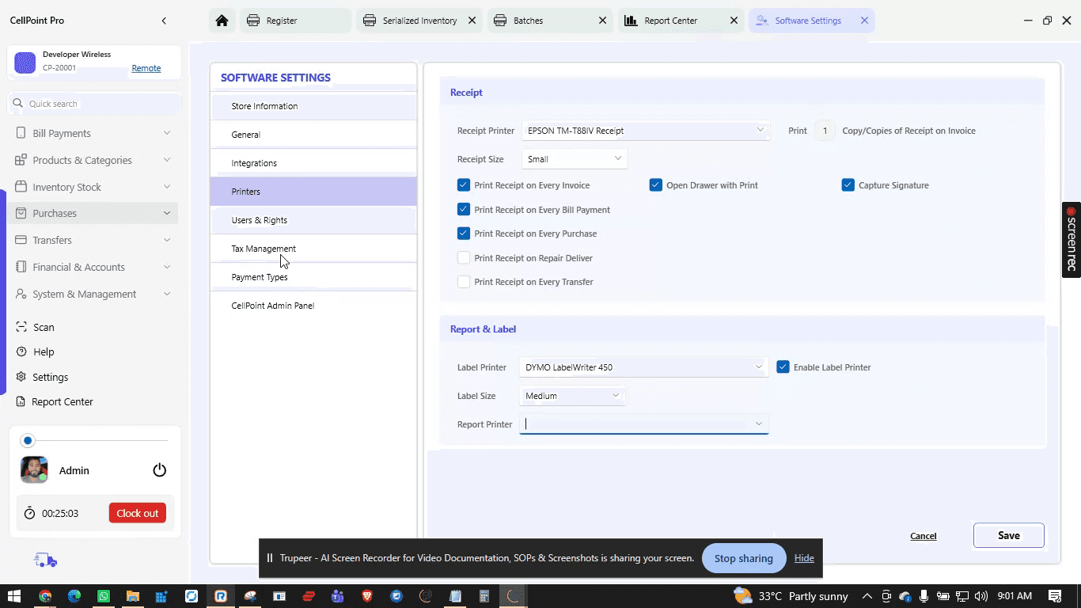Image resolution: width=1081 pixels, height=608 pixels.
Task: Toggle the Enable Label Printer checkbox
Action: click(x=783, y=367)
